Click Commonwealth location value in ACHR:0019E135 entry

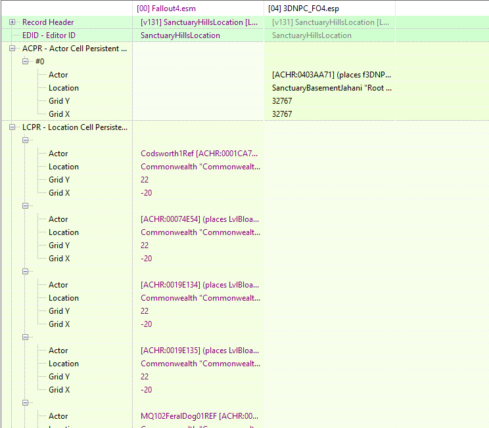pos(200,364)
